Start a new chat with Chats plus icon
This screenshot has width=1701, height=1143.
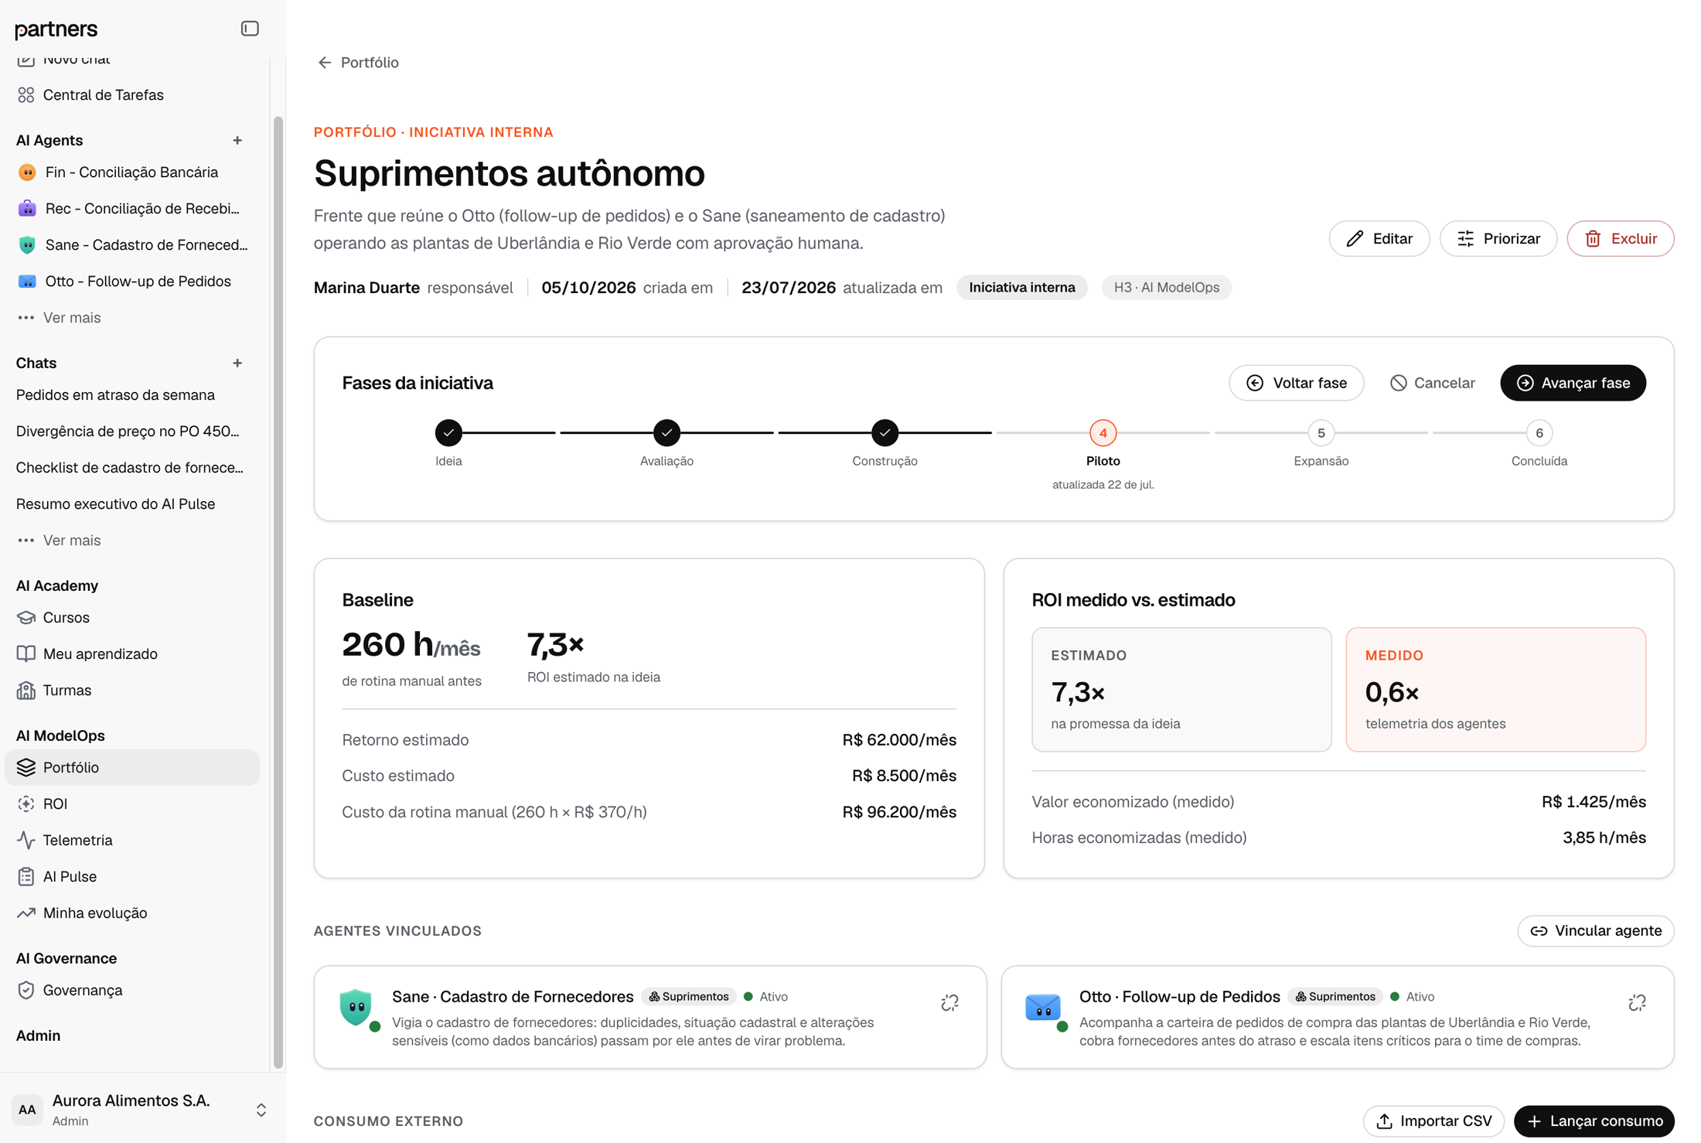click(237, 363)
